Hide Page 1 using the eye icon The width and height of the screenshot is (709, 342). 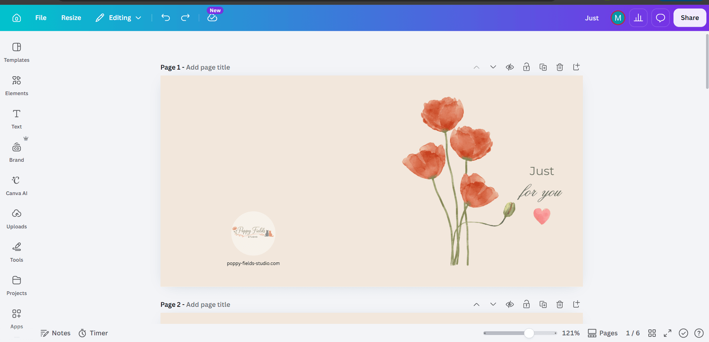coord(510,67)
